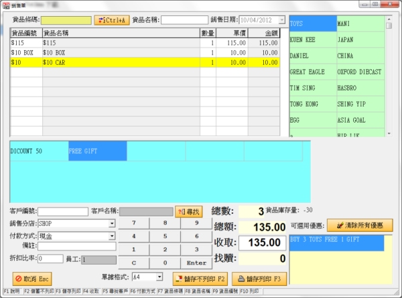Click 清除所有優惠 clear all offers button
This screenshot has width=402, height=298.
click(360, 225)
